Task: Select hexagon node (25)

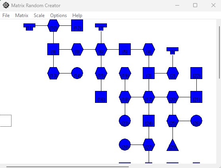Action: [173, 121]
